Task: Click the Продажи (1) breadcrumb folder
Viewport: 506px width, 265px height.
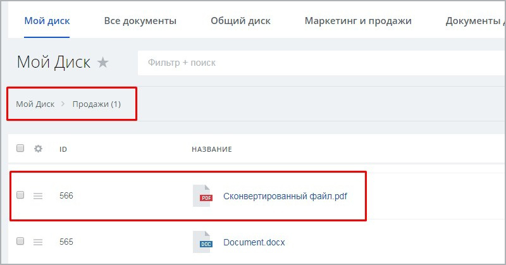Action: point(96,104)
